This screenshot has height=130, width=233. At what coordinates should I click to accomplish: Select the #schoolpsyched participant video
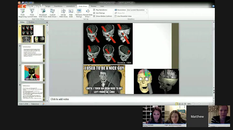tap(175, 116)
